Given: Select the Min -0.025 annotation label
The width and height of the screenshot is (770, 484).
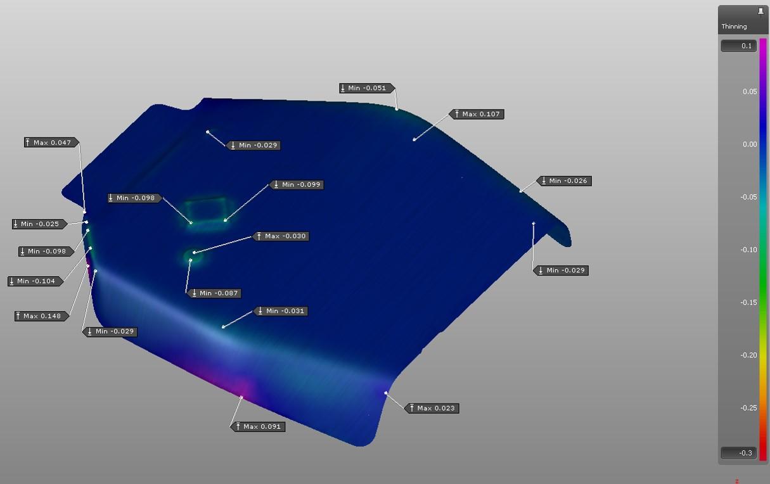Looking at the screenshot, I should tap(39, 224).
